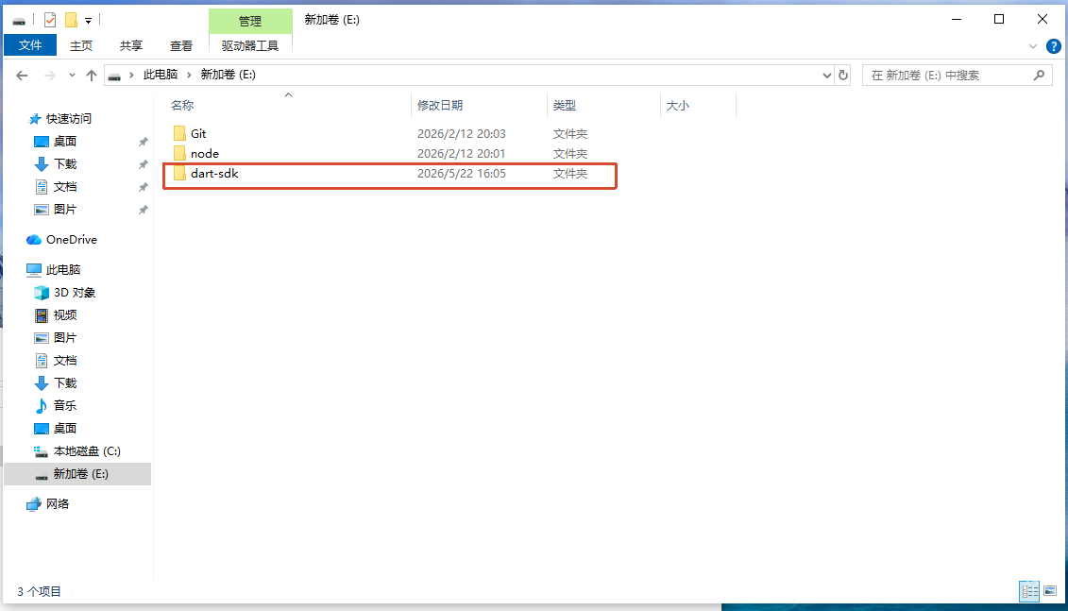Refresh the current folder view

(x=843, y=75)
